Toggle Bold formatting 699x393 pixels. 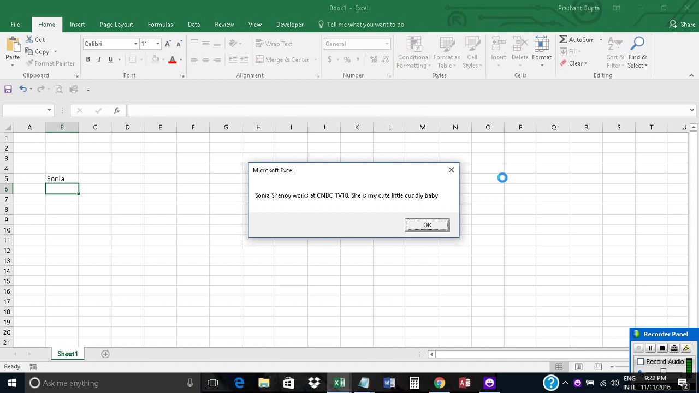point(88,59)
